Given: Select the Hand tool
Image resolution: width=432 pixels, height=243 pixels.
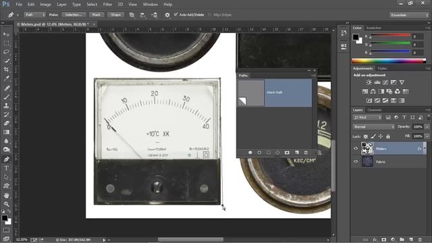Looking at the screenshot, I should [x=6, y=195].
